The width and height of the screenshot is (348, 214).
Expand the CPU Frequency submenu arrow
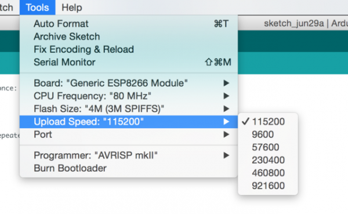pyautogui.click(x=226, y=96)
